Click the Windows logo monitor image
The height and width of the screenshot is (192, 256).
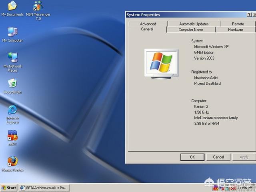click(x=161, y=64)
